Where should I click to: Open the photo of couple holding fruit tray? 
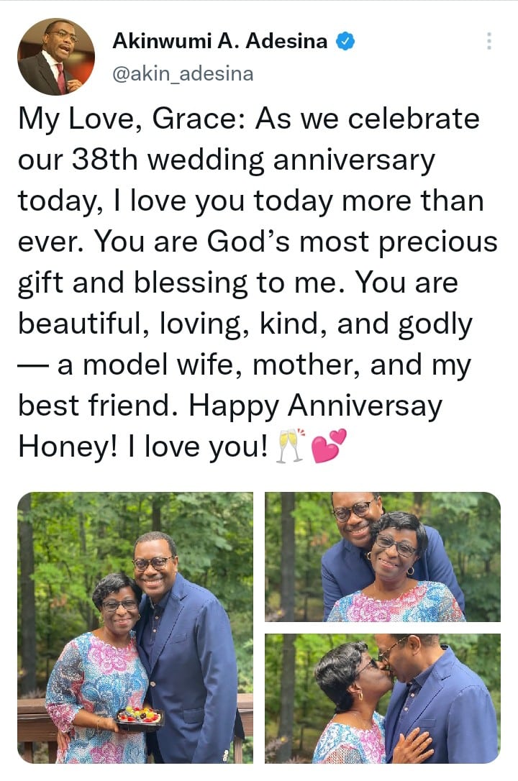pyautogui.click(x=135, y=628)
